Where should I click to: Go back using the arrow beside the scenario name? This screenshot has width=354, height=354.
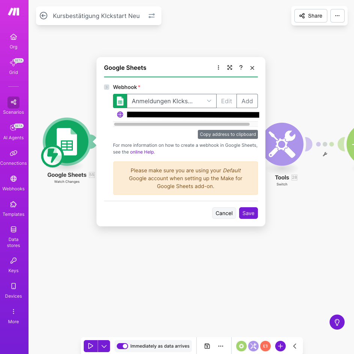43,16
